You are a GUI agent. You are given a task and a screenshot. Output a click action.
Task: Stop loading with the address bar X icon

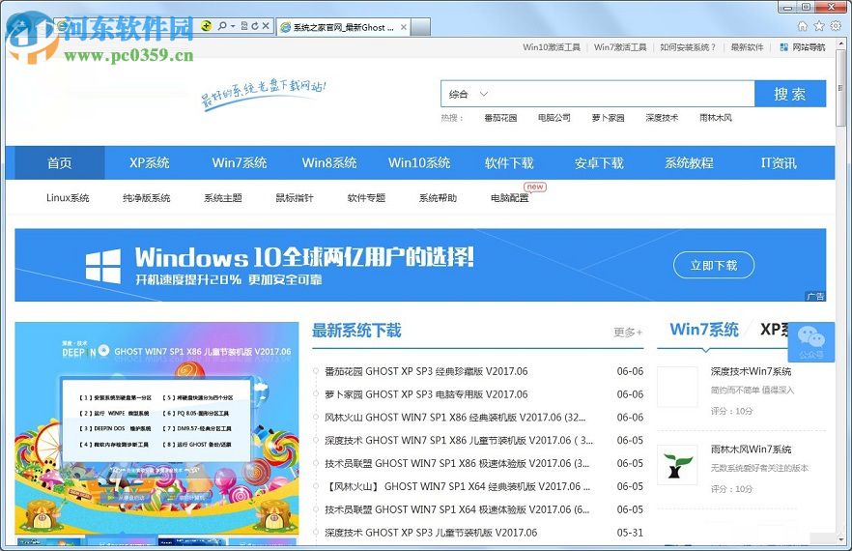266,25
